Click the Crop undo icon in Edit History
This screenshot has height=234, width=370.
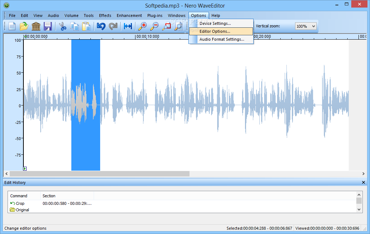pos(13,203)
